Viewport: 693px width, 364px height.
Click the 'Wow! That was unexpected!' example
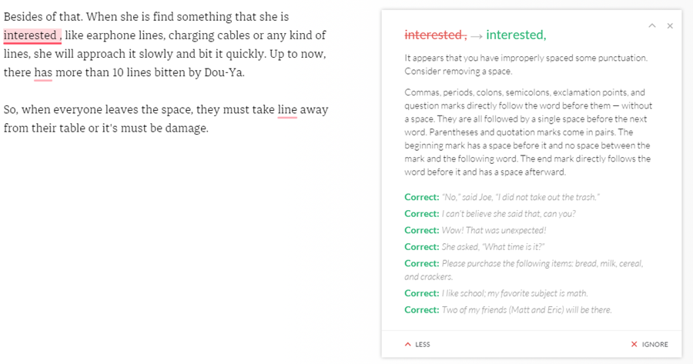(494, 230)
